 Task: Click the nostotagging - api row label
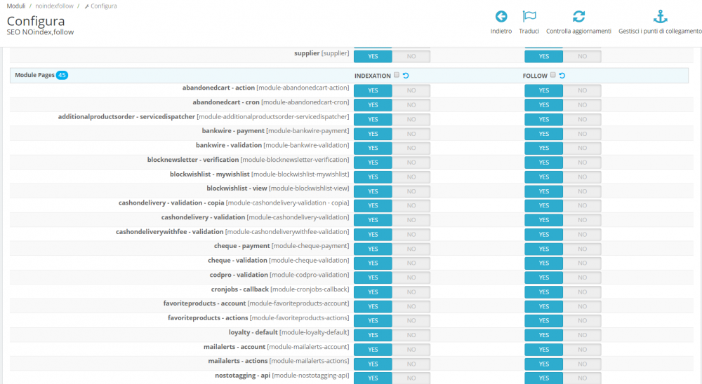(282, 376)
